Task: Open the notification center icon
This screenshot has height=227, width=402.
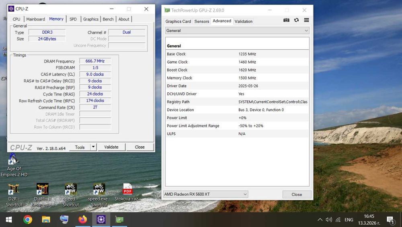Action: [390, 220]
